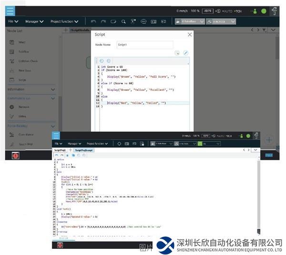
Task: Click the pencil edit icon in Script dialog
Action: tap(186, 53)
